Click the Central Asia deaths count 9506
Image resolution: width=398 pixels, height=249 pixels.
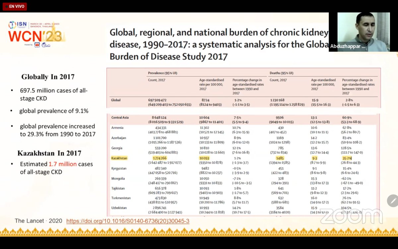[x=280, y=117]
